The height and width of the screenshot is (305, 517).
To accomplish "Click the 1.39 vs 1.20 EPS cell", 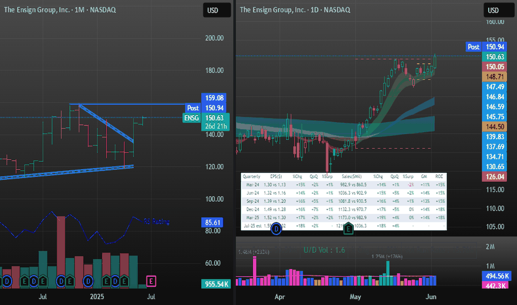I will click(275, 201).
